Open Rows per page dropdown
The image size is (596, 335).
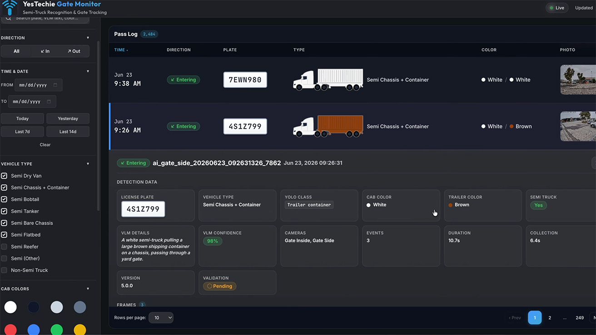161,318
